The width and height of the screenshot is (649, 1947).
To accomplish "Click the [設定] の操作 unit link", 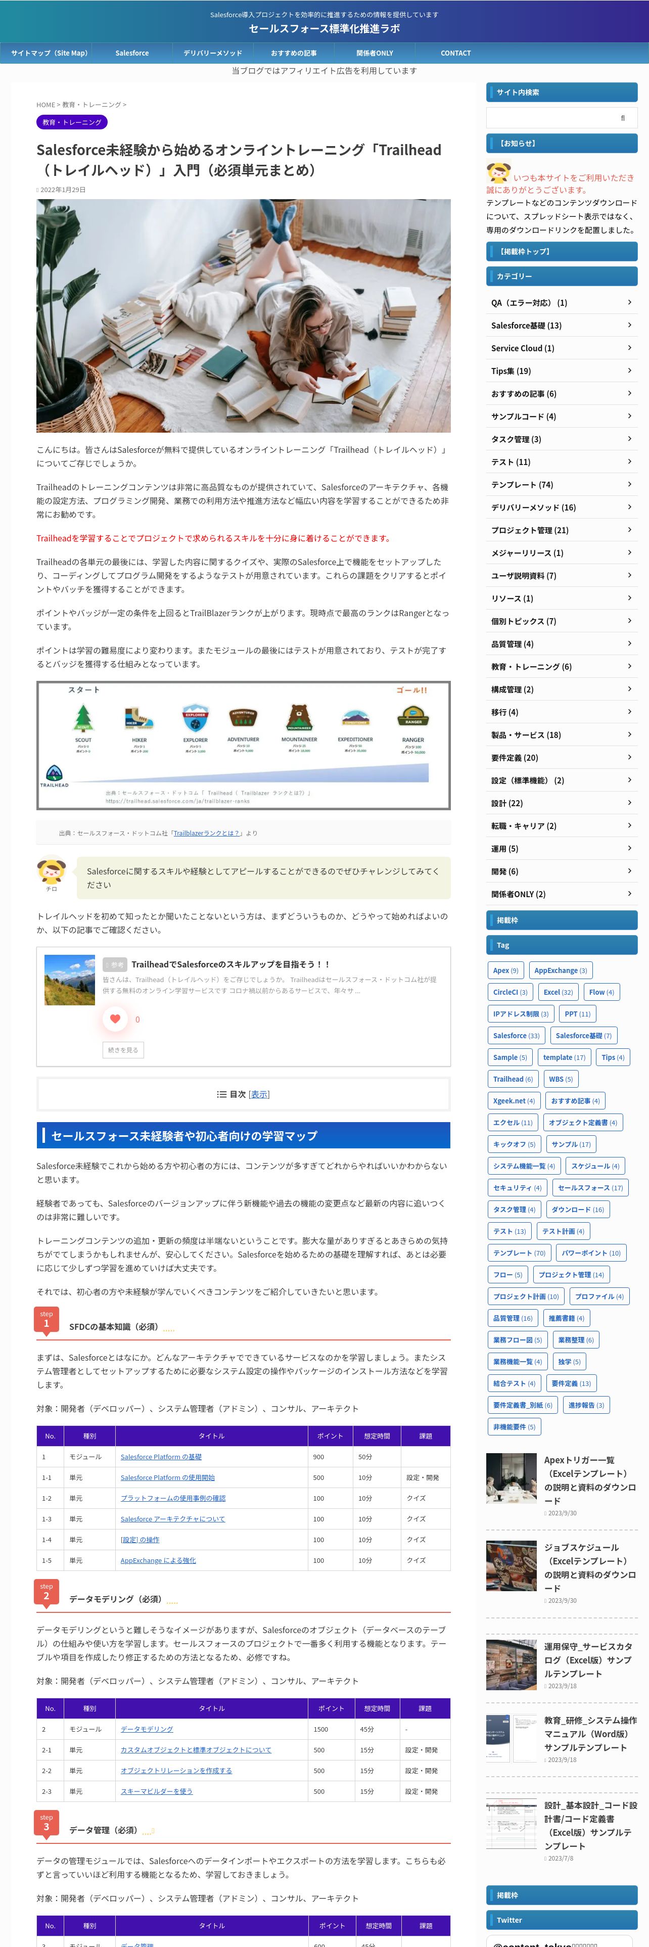I will click(x=140, y=1540).
